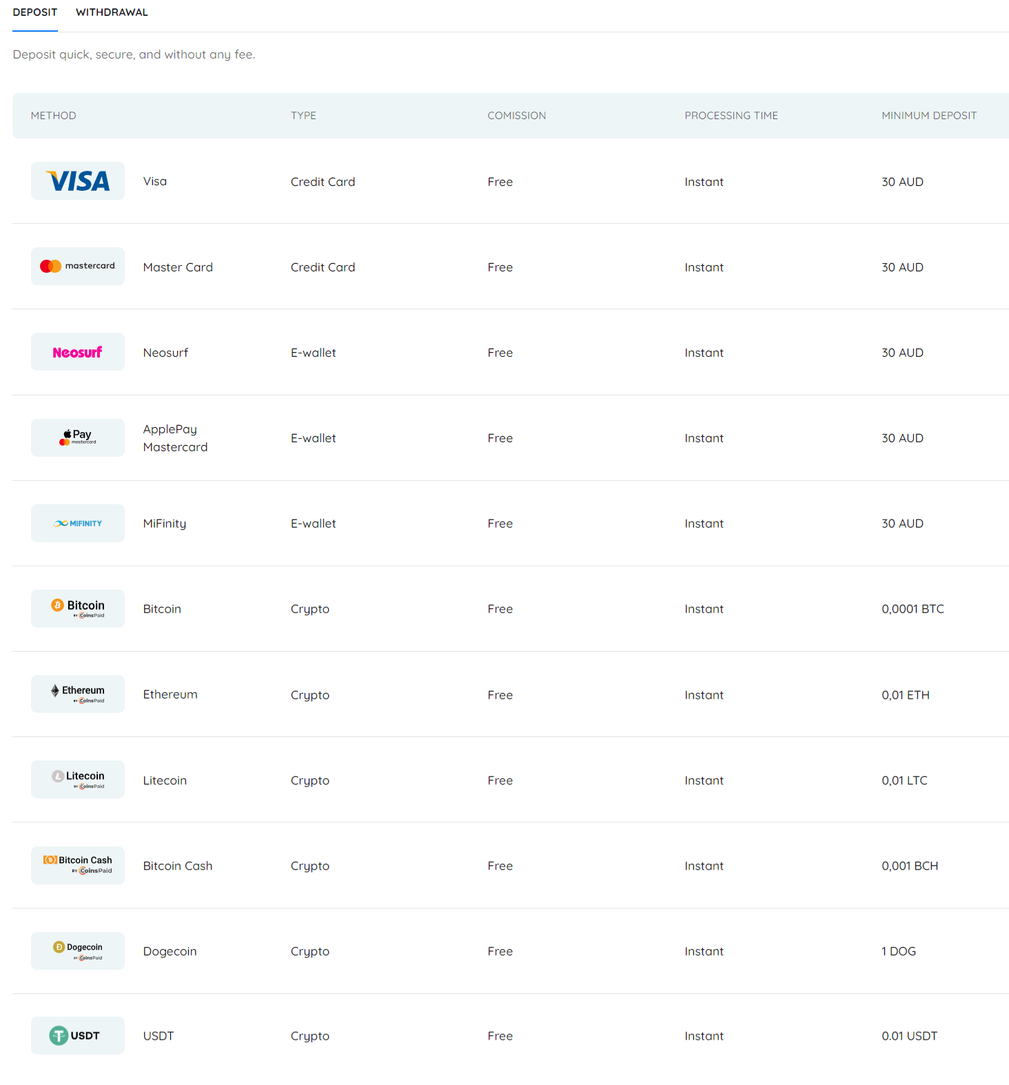Click the Ethereum CoinsPaid logo
This screenshot has width=1009, height=1085.
(78, 694)
